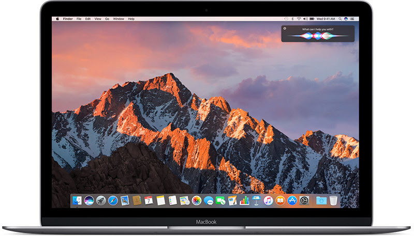Click the Wed 9:41 AM clock
This screenshot has height=236, width=414.
(x=326, y=19)
